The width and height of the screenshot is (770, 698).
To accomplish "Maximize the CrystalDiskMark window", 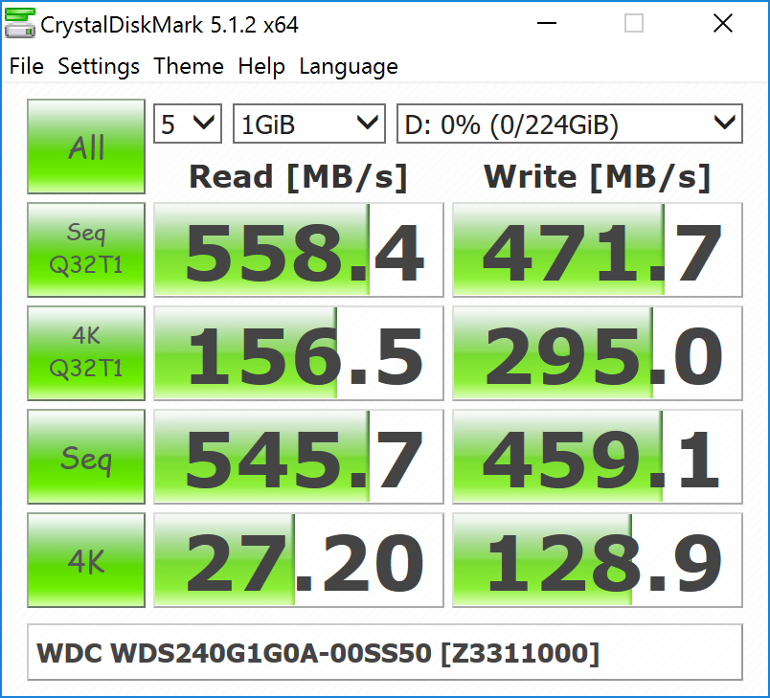I will pos(634,24).
